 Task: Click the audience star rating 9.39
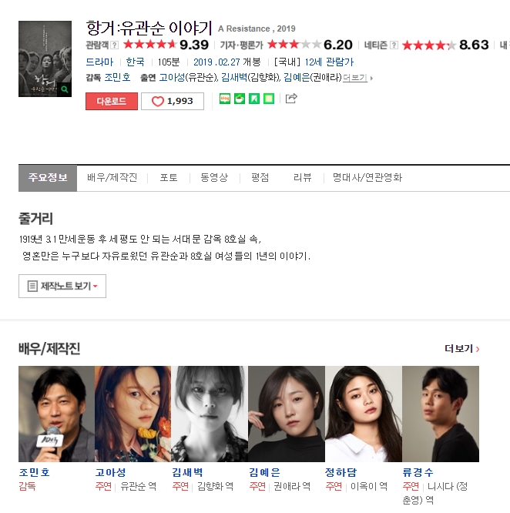coord(166,45)
